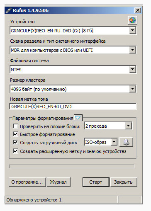Click the formatting progress bar
Screen dimensions: 151x211
pos(72,166)
